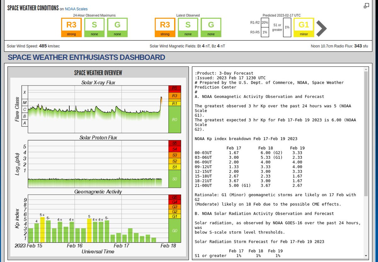Select the 24-Hour Observed Maximums R3 strong box
This screenshot has height=262, width=378.
tap(71, 27)
